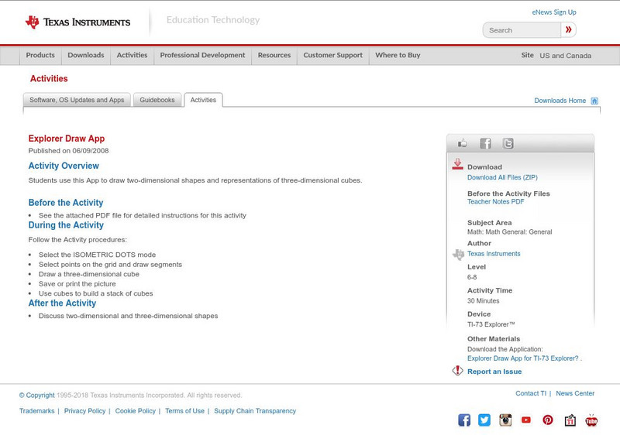Select the Activities tab

click(203, 100)
